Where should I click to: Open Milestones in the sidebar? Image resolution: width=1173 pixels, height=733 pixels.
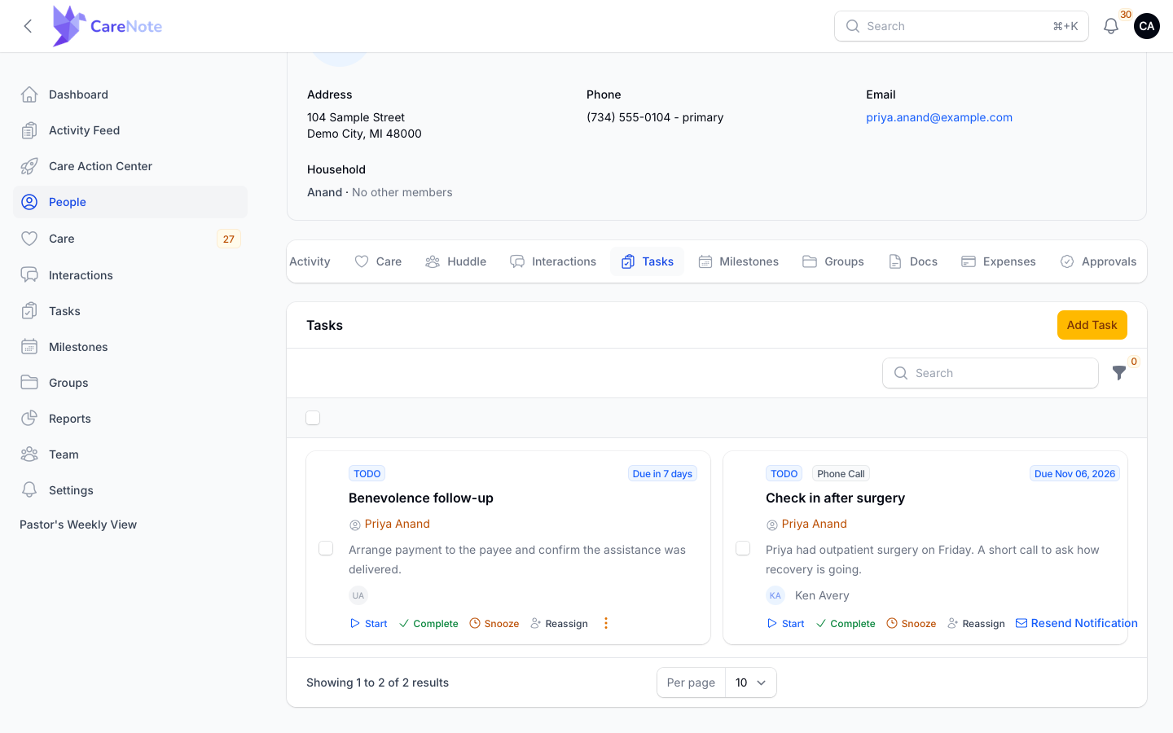130,347
